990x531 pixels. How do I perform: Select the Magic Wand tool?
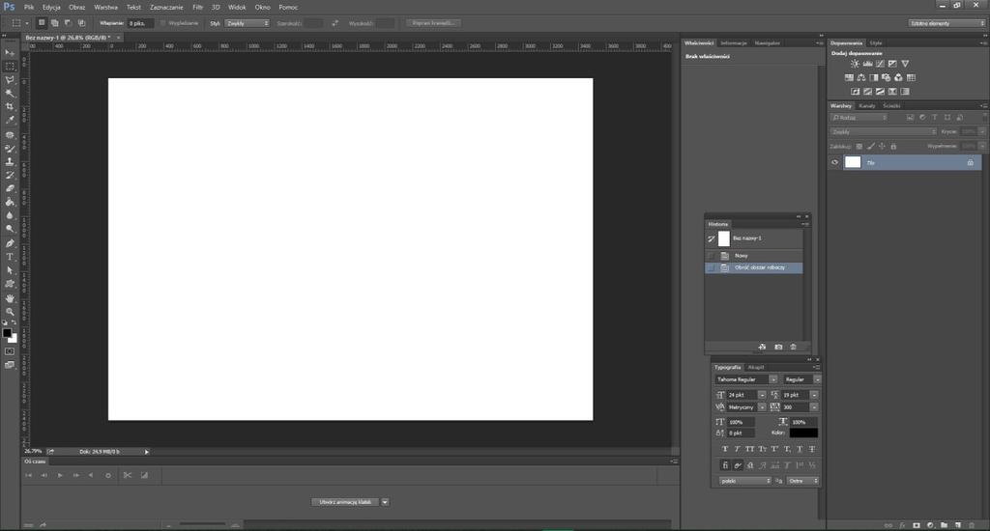pyautogui.click(x=10, y=94)
